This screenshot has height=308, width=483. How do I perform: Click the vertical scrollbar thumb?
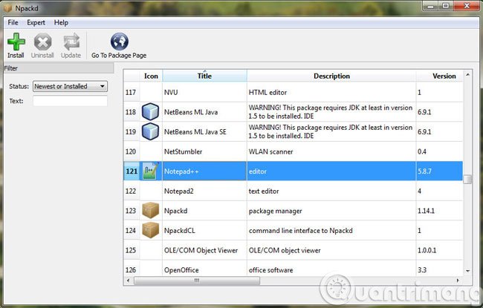[x=467, y=179]
